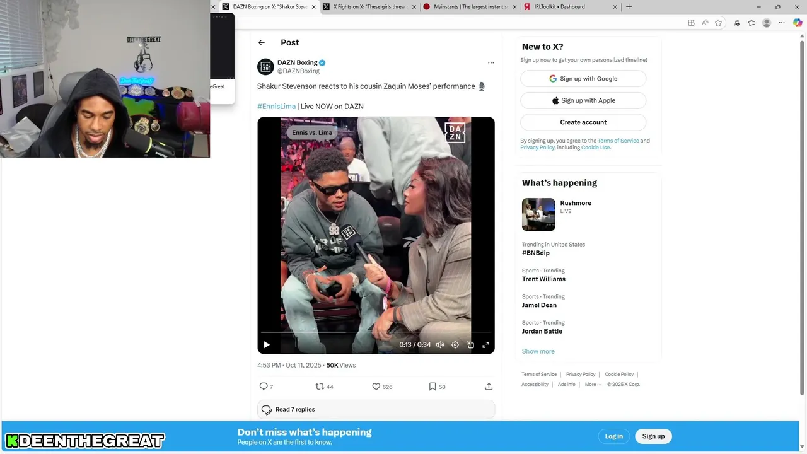Open footer Accessibility link
Screen dimensions: 807x454
[535, 385]
